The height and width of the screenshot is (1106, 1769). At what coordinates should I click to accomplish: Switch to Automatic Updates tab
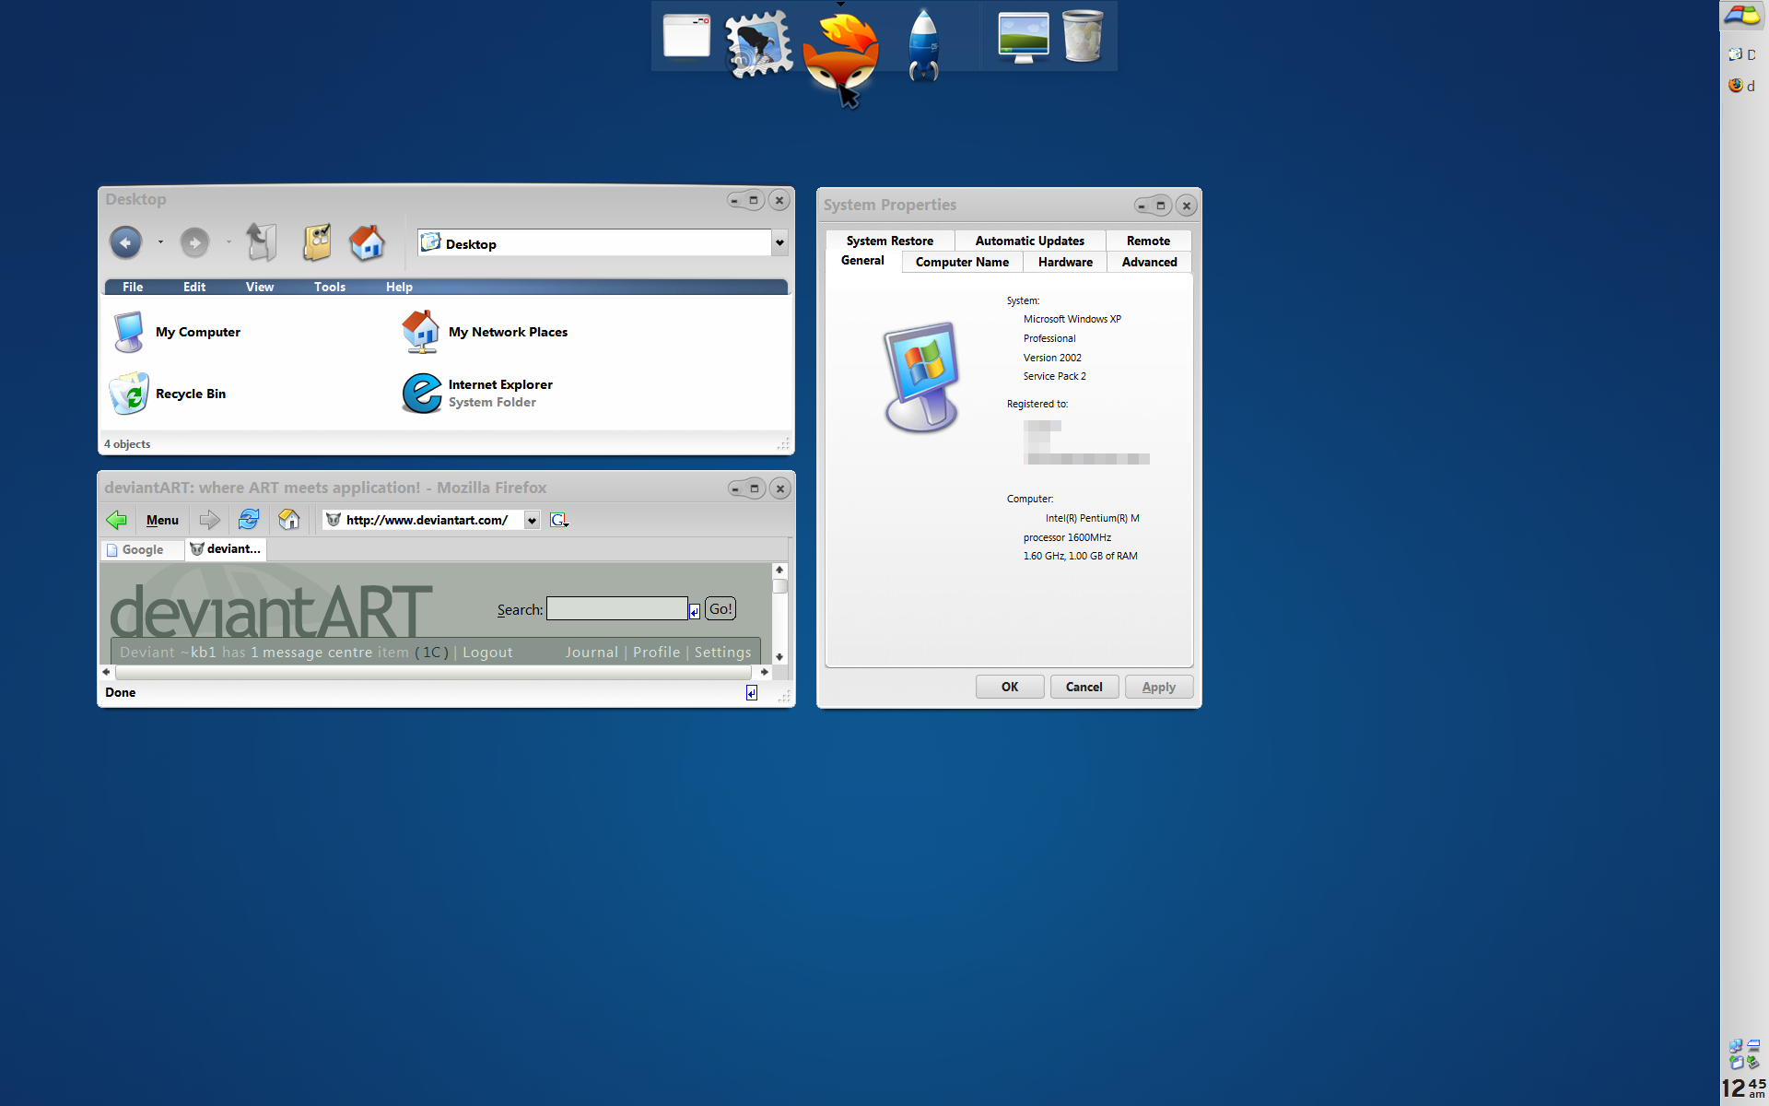click(1030, 241)
